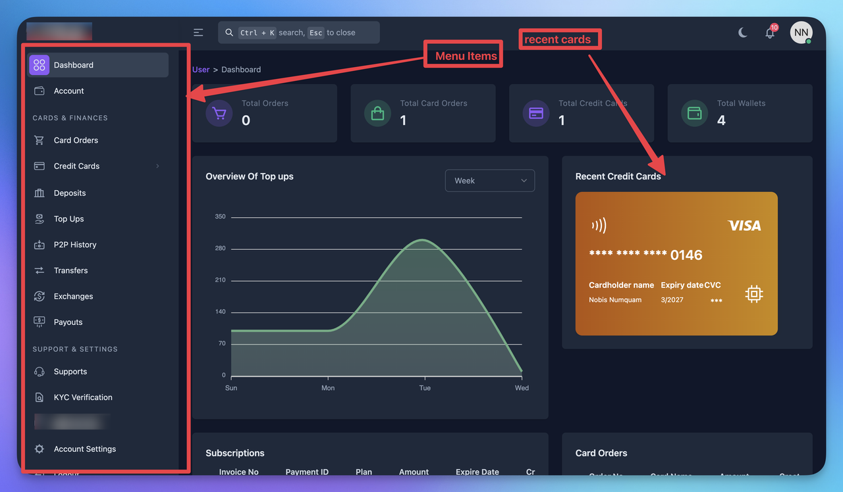This screenshot has height=492, width=843.
Task: Click the P2P History icon
Action: coord(40,245)
